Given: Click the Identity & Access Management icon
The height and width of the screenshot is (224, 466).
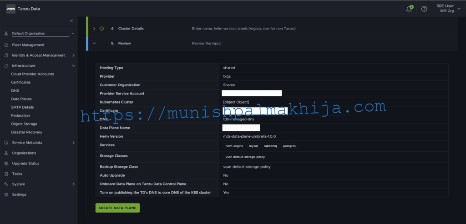Looking at the screenshot, I should coord(6,55).
